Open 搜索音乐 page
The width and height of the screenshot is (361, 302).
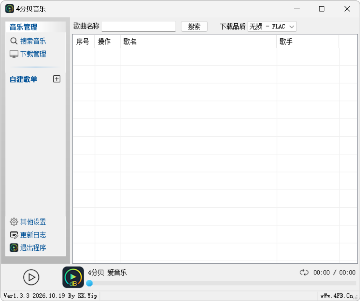click(33, 41)
